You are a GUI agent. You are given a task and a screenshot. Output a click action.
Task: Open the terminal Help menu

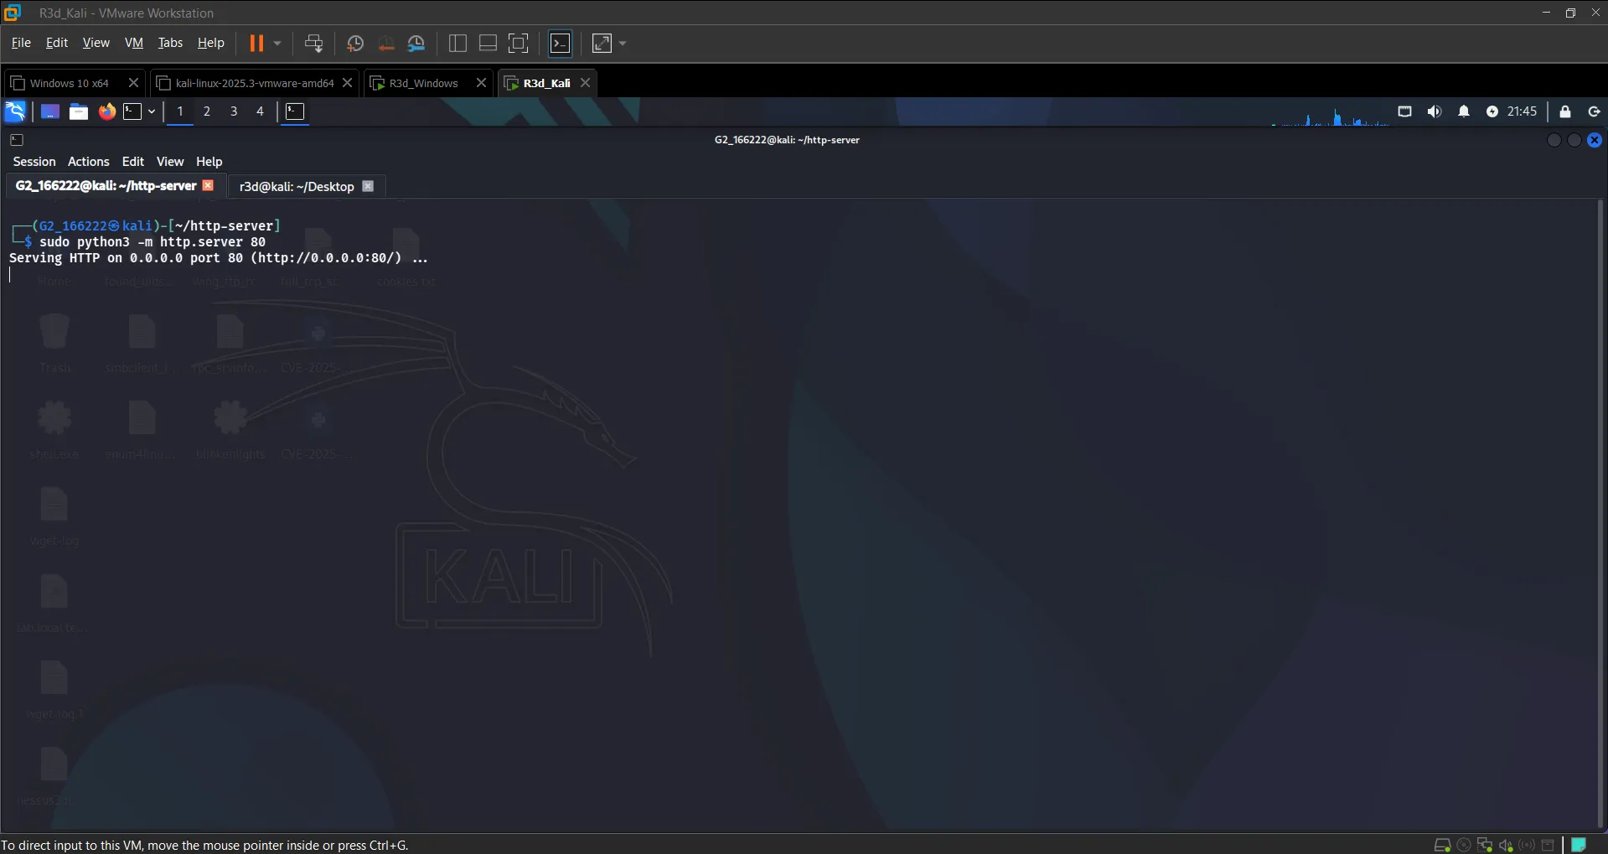point(209,162)
